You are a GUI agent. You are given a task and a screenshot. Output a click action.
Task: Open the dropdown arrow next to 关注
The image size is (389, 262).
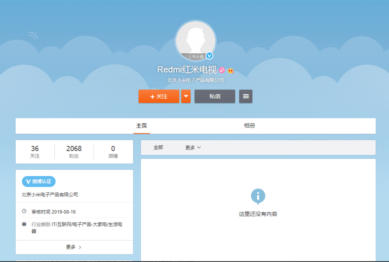186,96
